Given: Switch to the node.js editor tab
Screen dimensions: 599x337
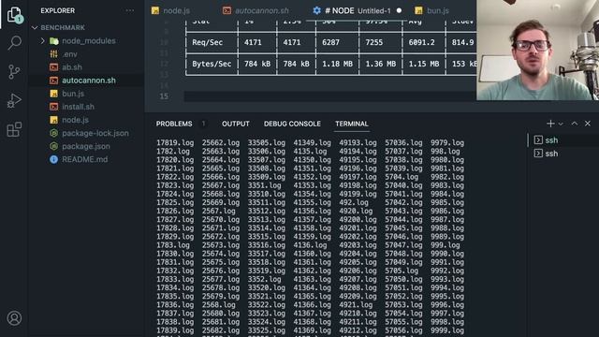Looking at the screenshot, I should [170, 10].
